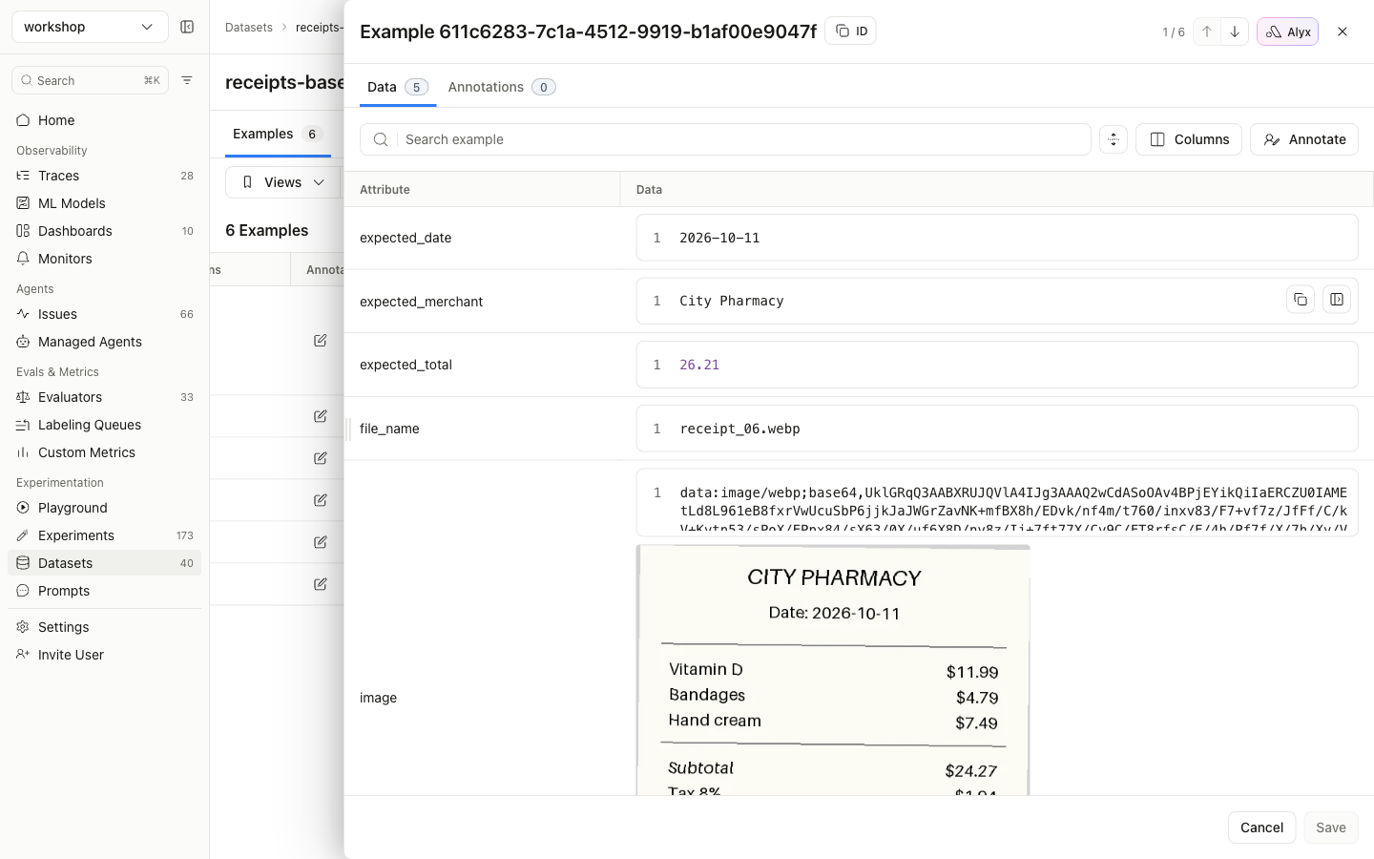Go to the next example with down arrow

pos(1235,31)
